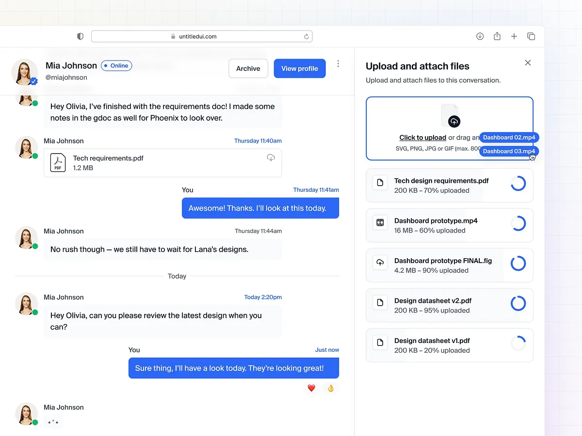Click upload icon for Dashboard prototype FINAL.fig
Screen dimensions: 582x436
(x=380, y=263)
